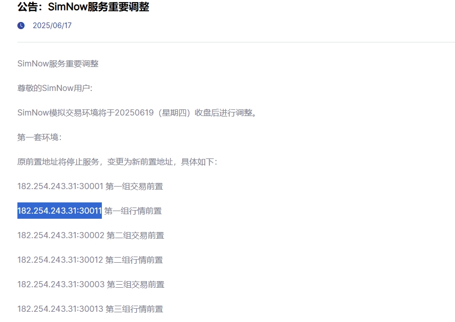Click address 182.254.243.31:30003

pos(61,284)
